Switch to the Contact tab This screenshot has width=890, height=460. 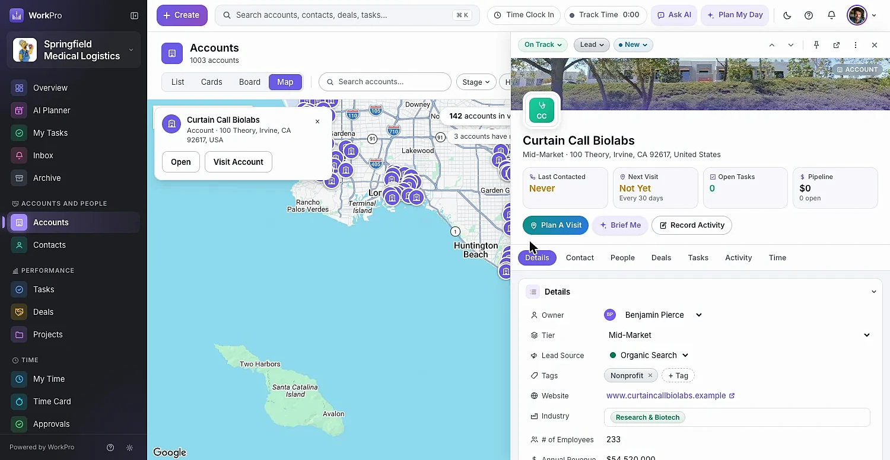pyautogui.click(x=580, y=258)
